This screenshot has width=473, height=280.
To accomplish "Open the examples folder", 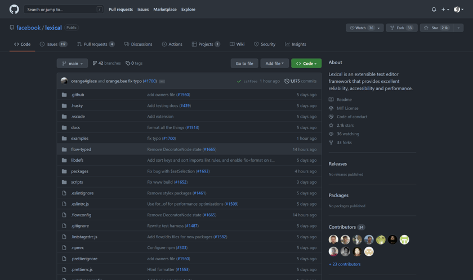I will 79,139.
